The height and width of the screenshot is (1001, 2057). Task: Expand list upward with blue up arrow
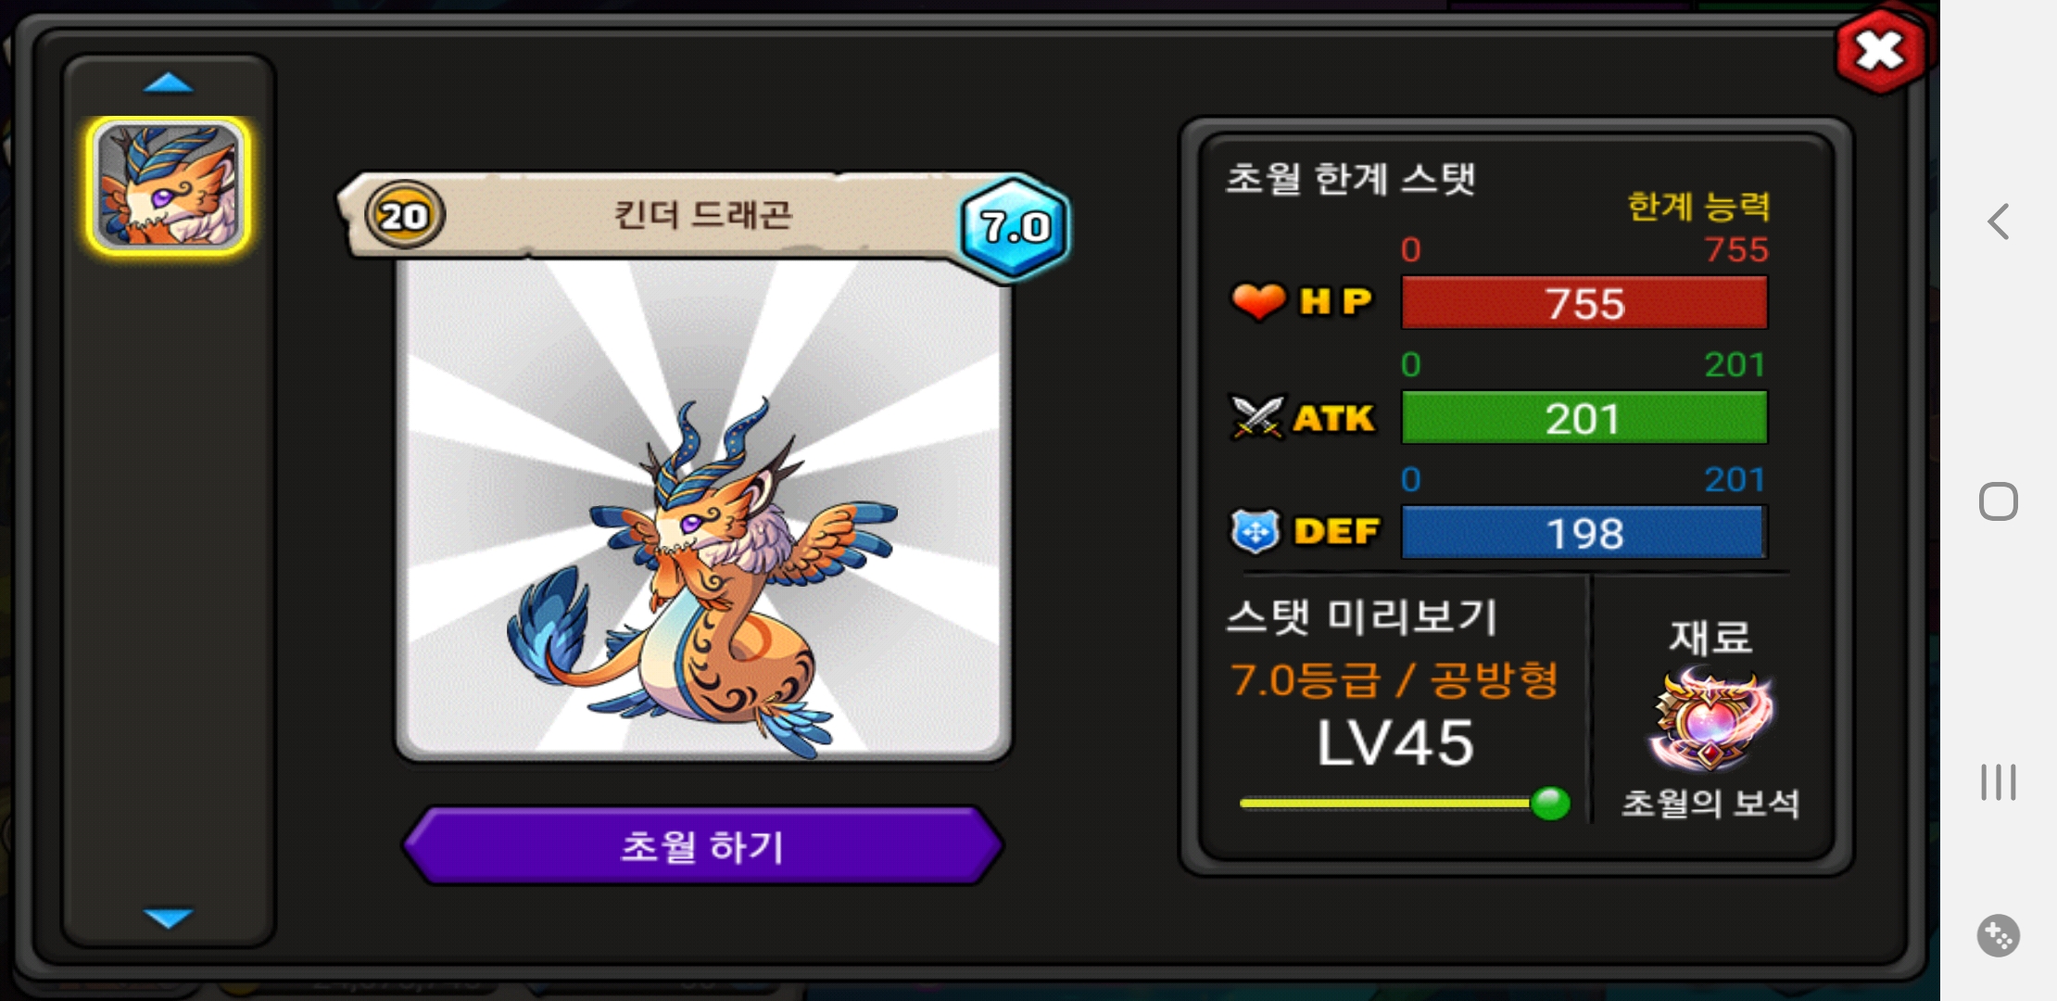169,84
